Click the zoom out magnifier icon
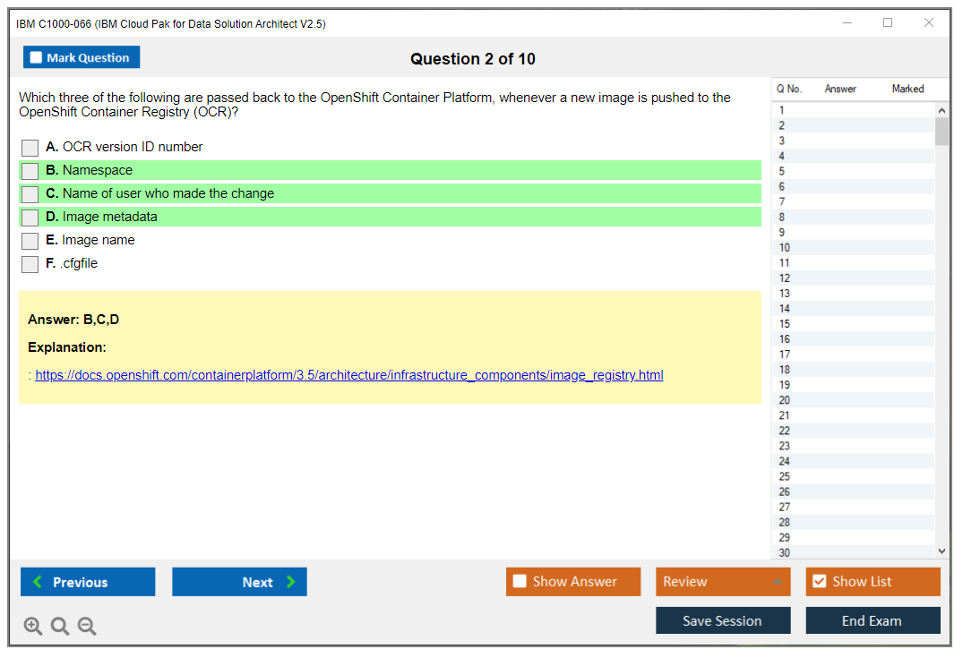 tap(87, 626)
